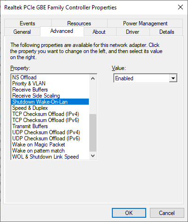The image size is (188, 222).
Task: Close the Realtek properties dialog window
Action: click(x=180, y=7)
